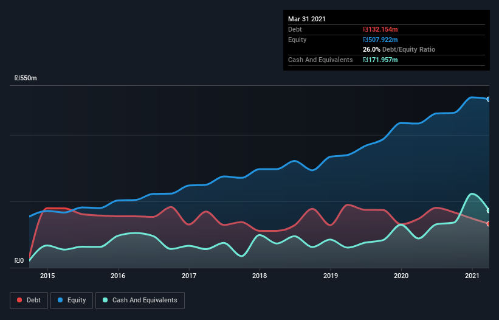The image size is (499, 320).
Task: Click the 2021 x-axis label
Action: tap(472, 276)
